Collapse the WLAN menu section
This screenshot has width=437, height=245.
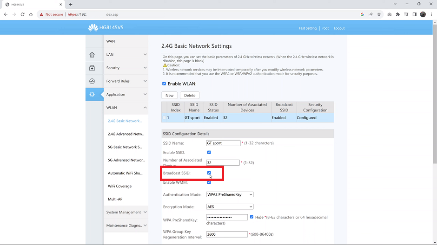tap(126, 108)
